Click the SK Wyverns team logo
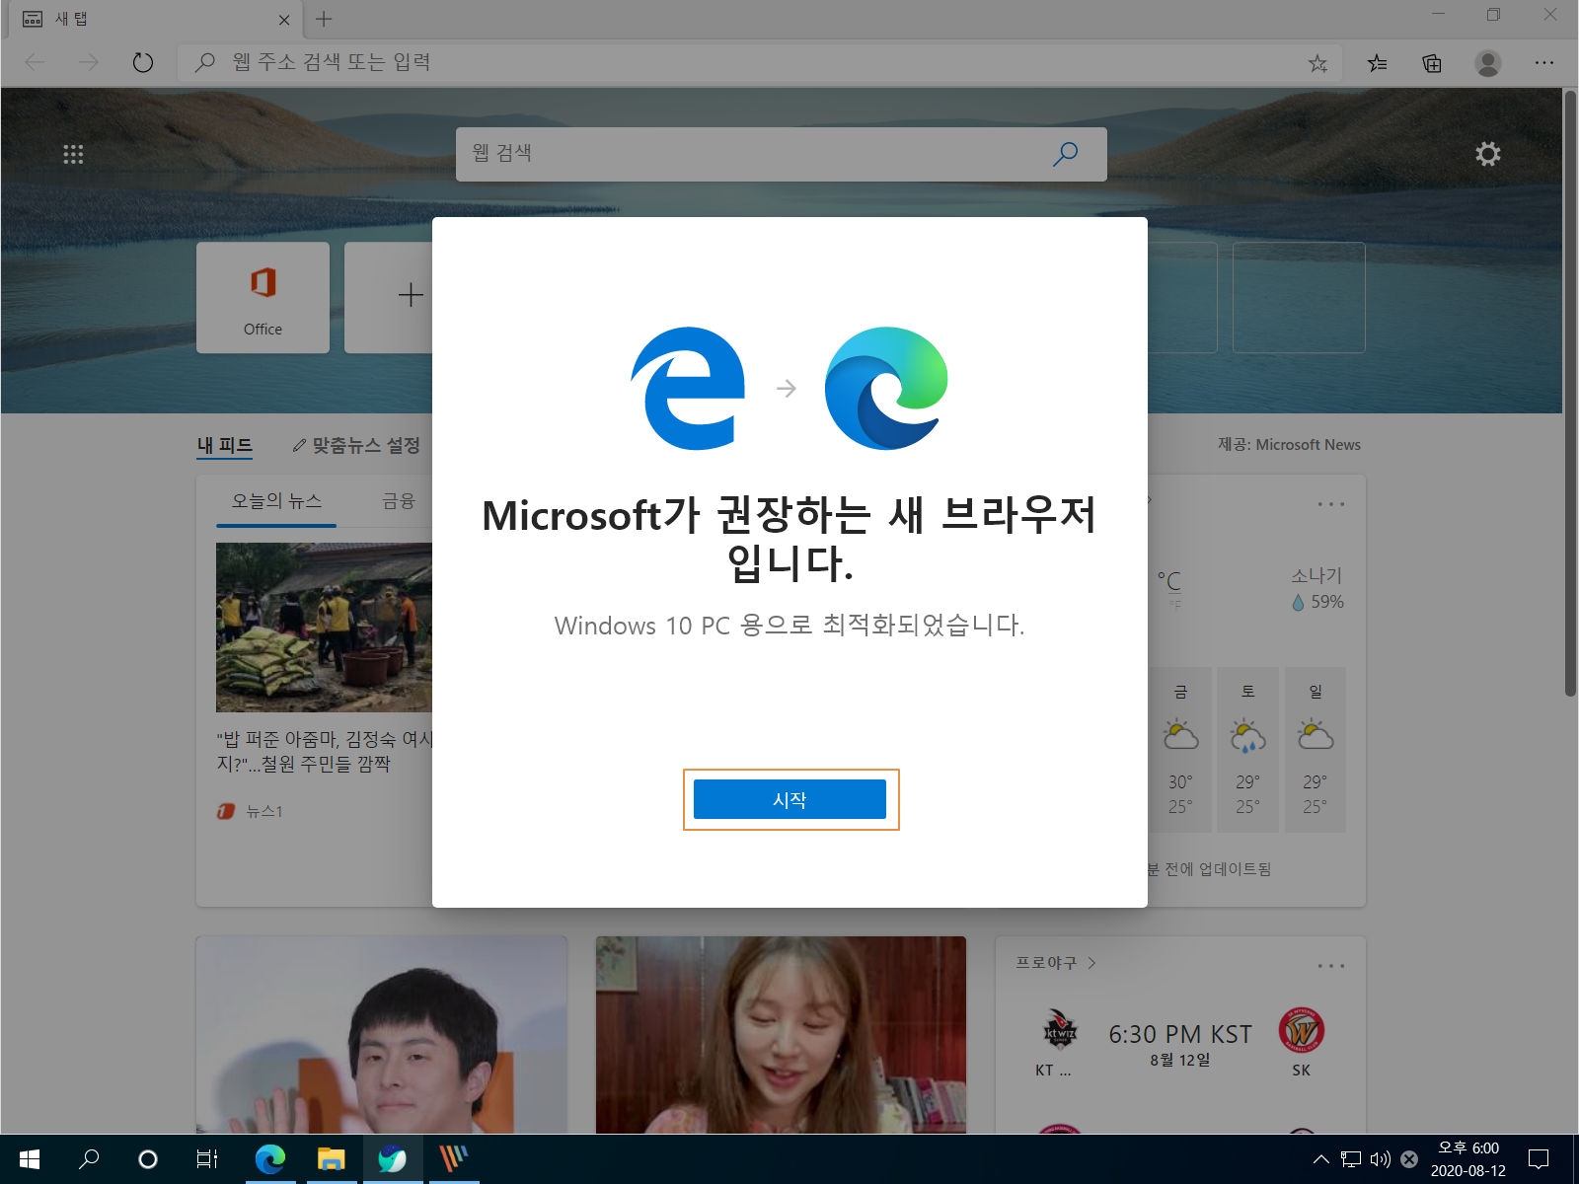Image resolution: width=1579 pixels, height=1184 pixels. 1301,1032
